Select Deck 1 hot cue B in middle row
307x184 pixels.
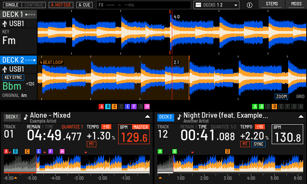click(x=108, y=107)
